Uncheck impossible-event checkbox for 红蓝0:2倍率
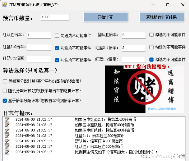 (x=57, y=60)
